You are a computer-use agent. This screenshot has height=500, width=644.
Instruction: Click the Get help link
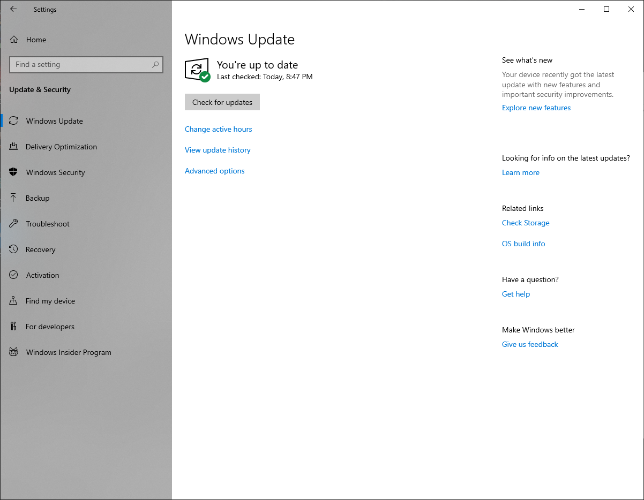pyautogui.click(x=516, y=294)
